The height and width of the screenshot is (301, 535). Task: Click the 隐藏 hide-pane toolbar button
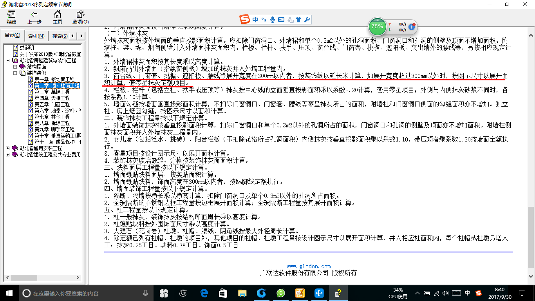[11, 18]
